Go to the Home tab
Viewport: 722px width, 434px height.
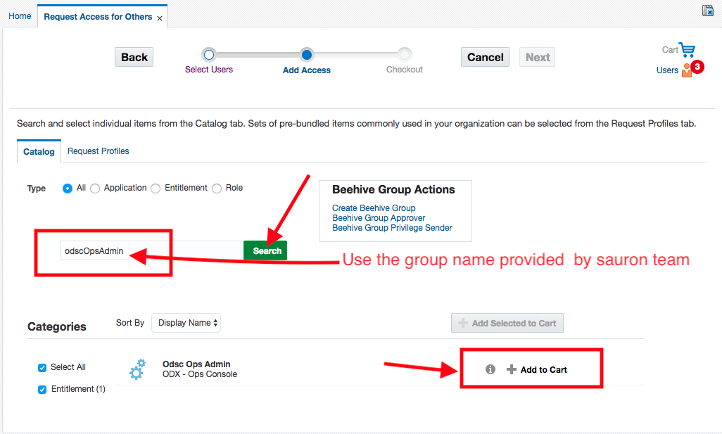(20, 16)
